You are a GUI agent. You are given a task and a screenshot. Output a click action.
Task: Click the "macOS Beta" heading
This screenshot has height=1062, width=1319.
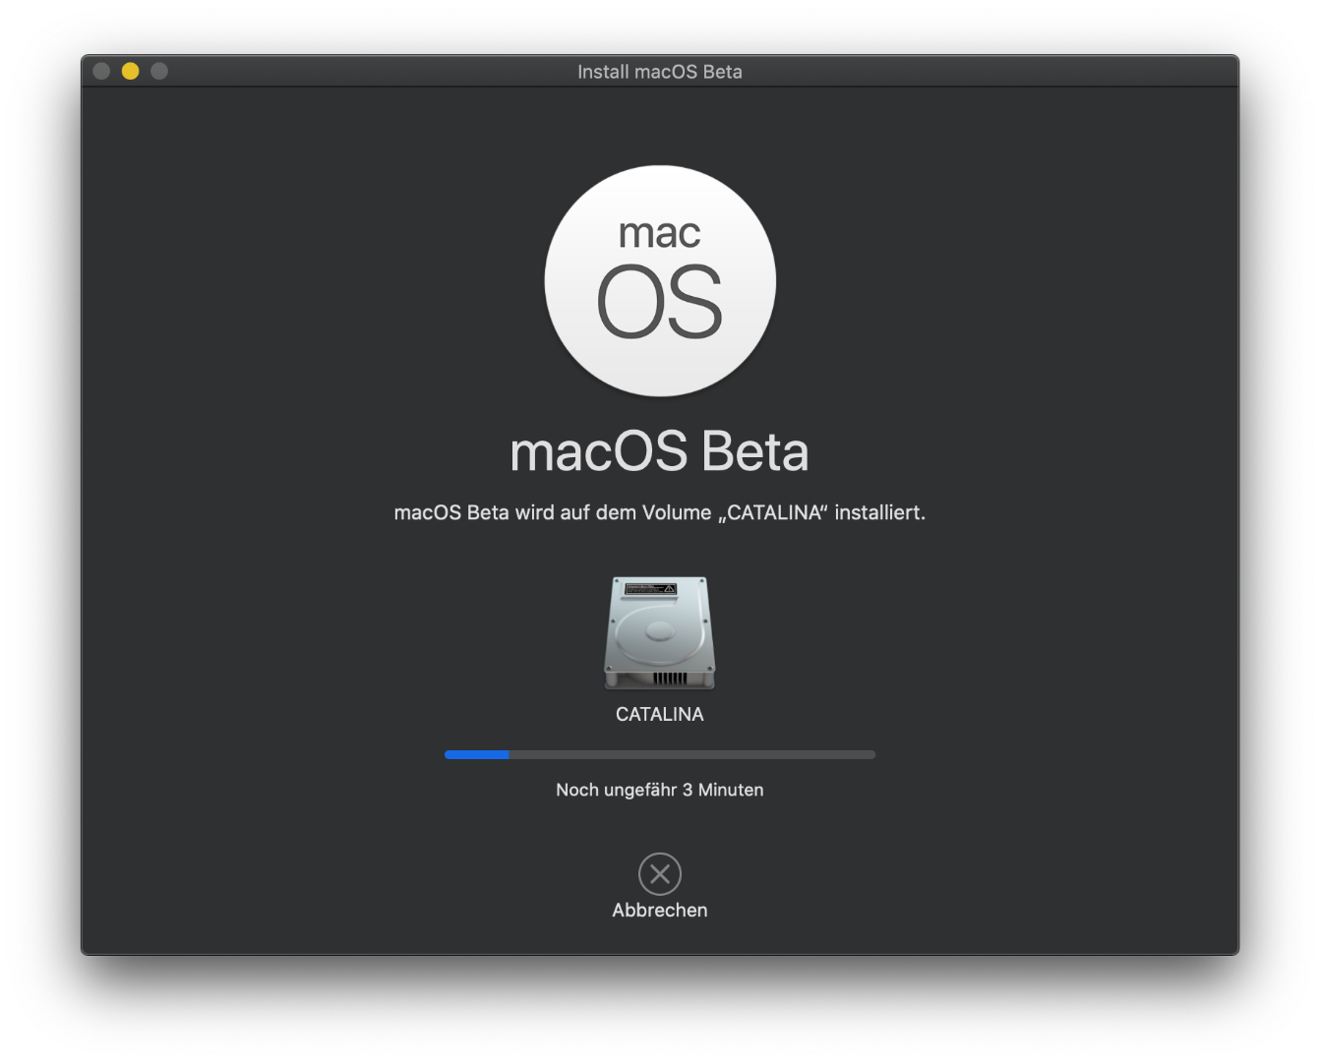click(x=659, y=451)
